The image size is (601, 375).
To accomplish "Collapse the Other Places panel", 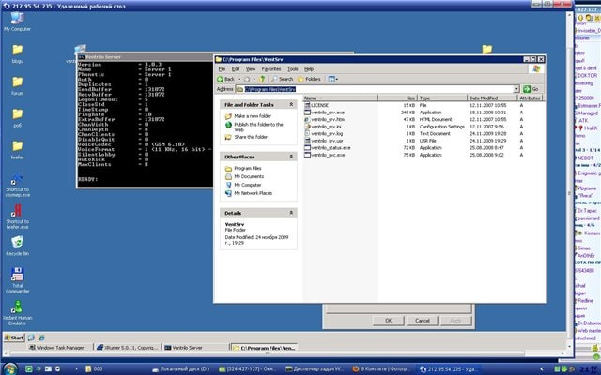I will [291, 157].
